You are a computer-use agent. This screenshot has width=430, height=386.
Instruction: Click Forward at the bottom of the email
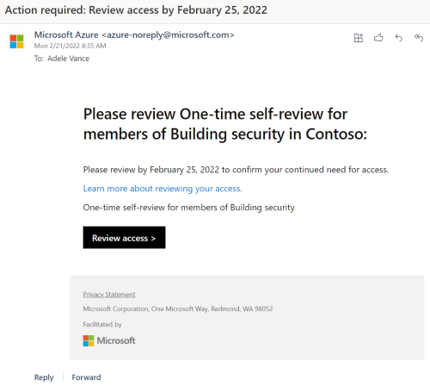pyautogui.click(x=86, y=377)
